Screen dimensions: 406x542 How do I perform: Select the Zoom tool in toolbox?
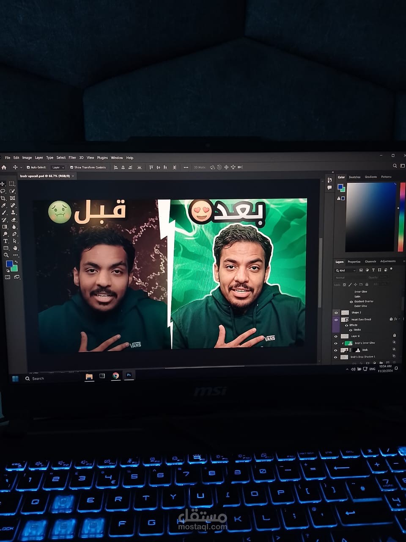(x=6, y=255)
